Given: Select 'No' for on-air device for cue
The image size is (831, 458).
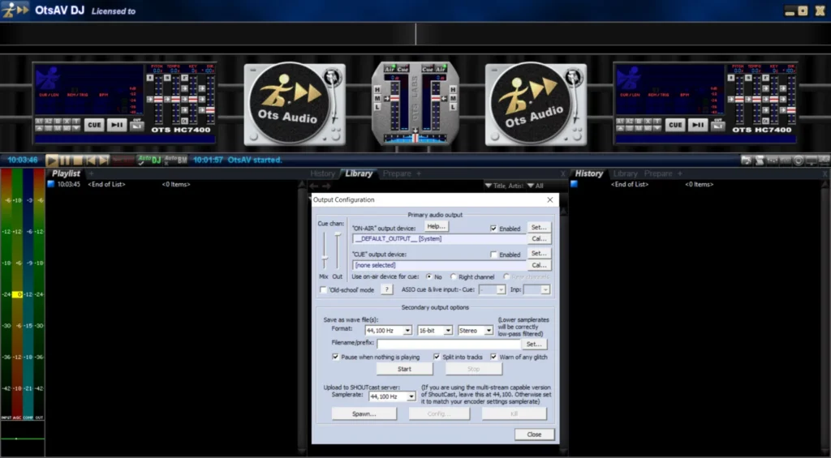Looking at the screenshot, I should point(428,277).
